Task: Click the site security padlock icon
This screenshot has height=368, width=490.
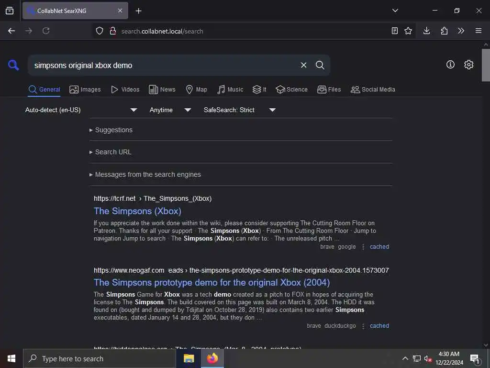Action: tap(113, 31)
